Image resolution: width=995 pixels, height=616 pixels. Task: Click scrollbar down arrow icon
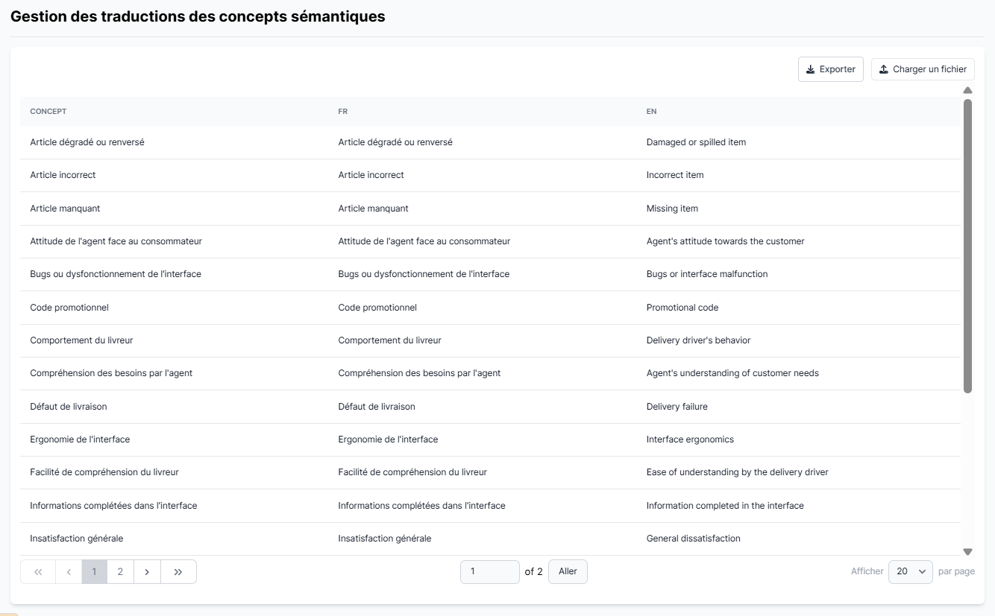[x=967, y=552]
